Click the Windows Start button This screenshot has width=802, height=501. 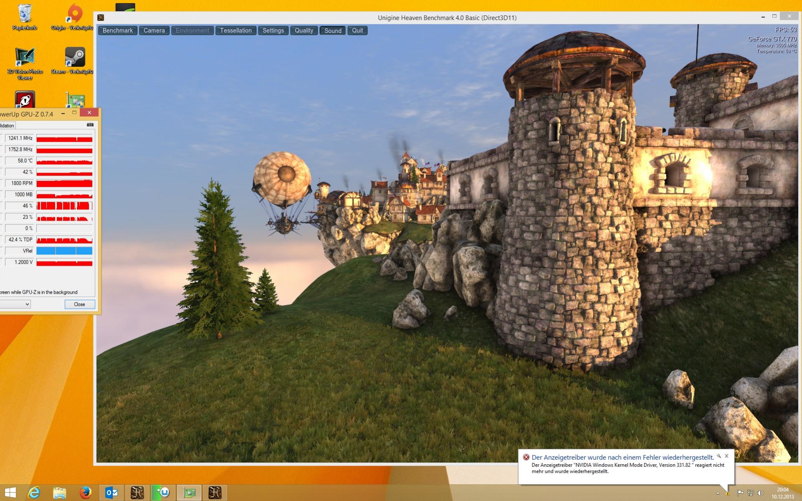click(x=10, y=493)
